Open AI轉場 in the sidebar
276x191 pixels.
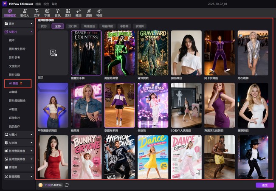[13, 92]
